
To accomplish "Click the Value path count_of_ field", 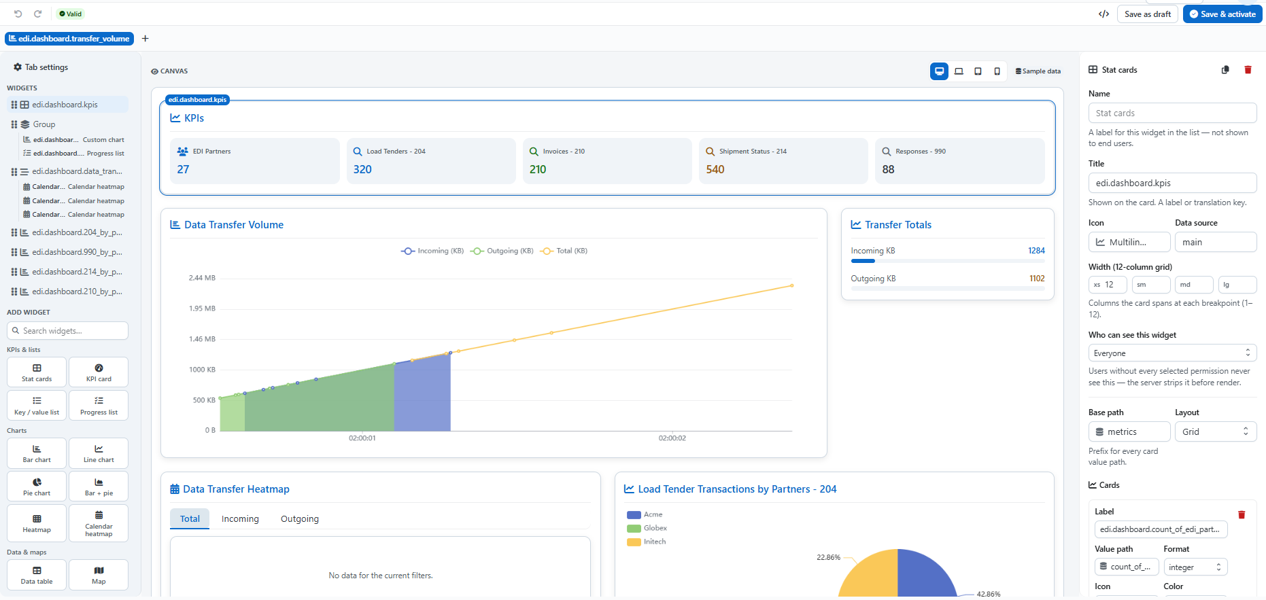I will [x=1127, y=567].
